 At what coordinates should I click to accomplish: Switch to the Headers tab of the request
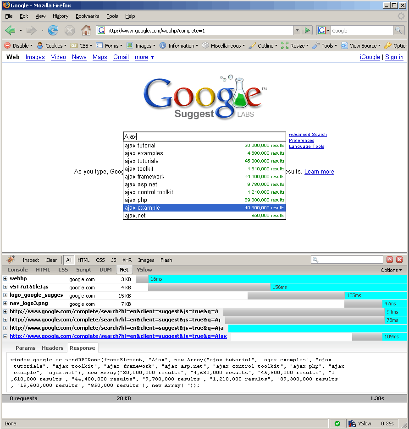coord(52,348)
